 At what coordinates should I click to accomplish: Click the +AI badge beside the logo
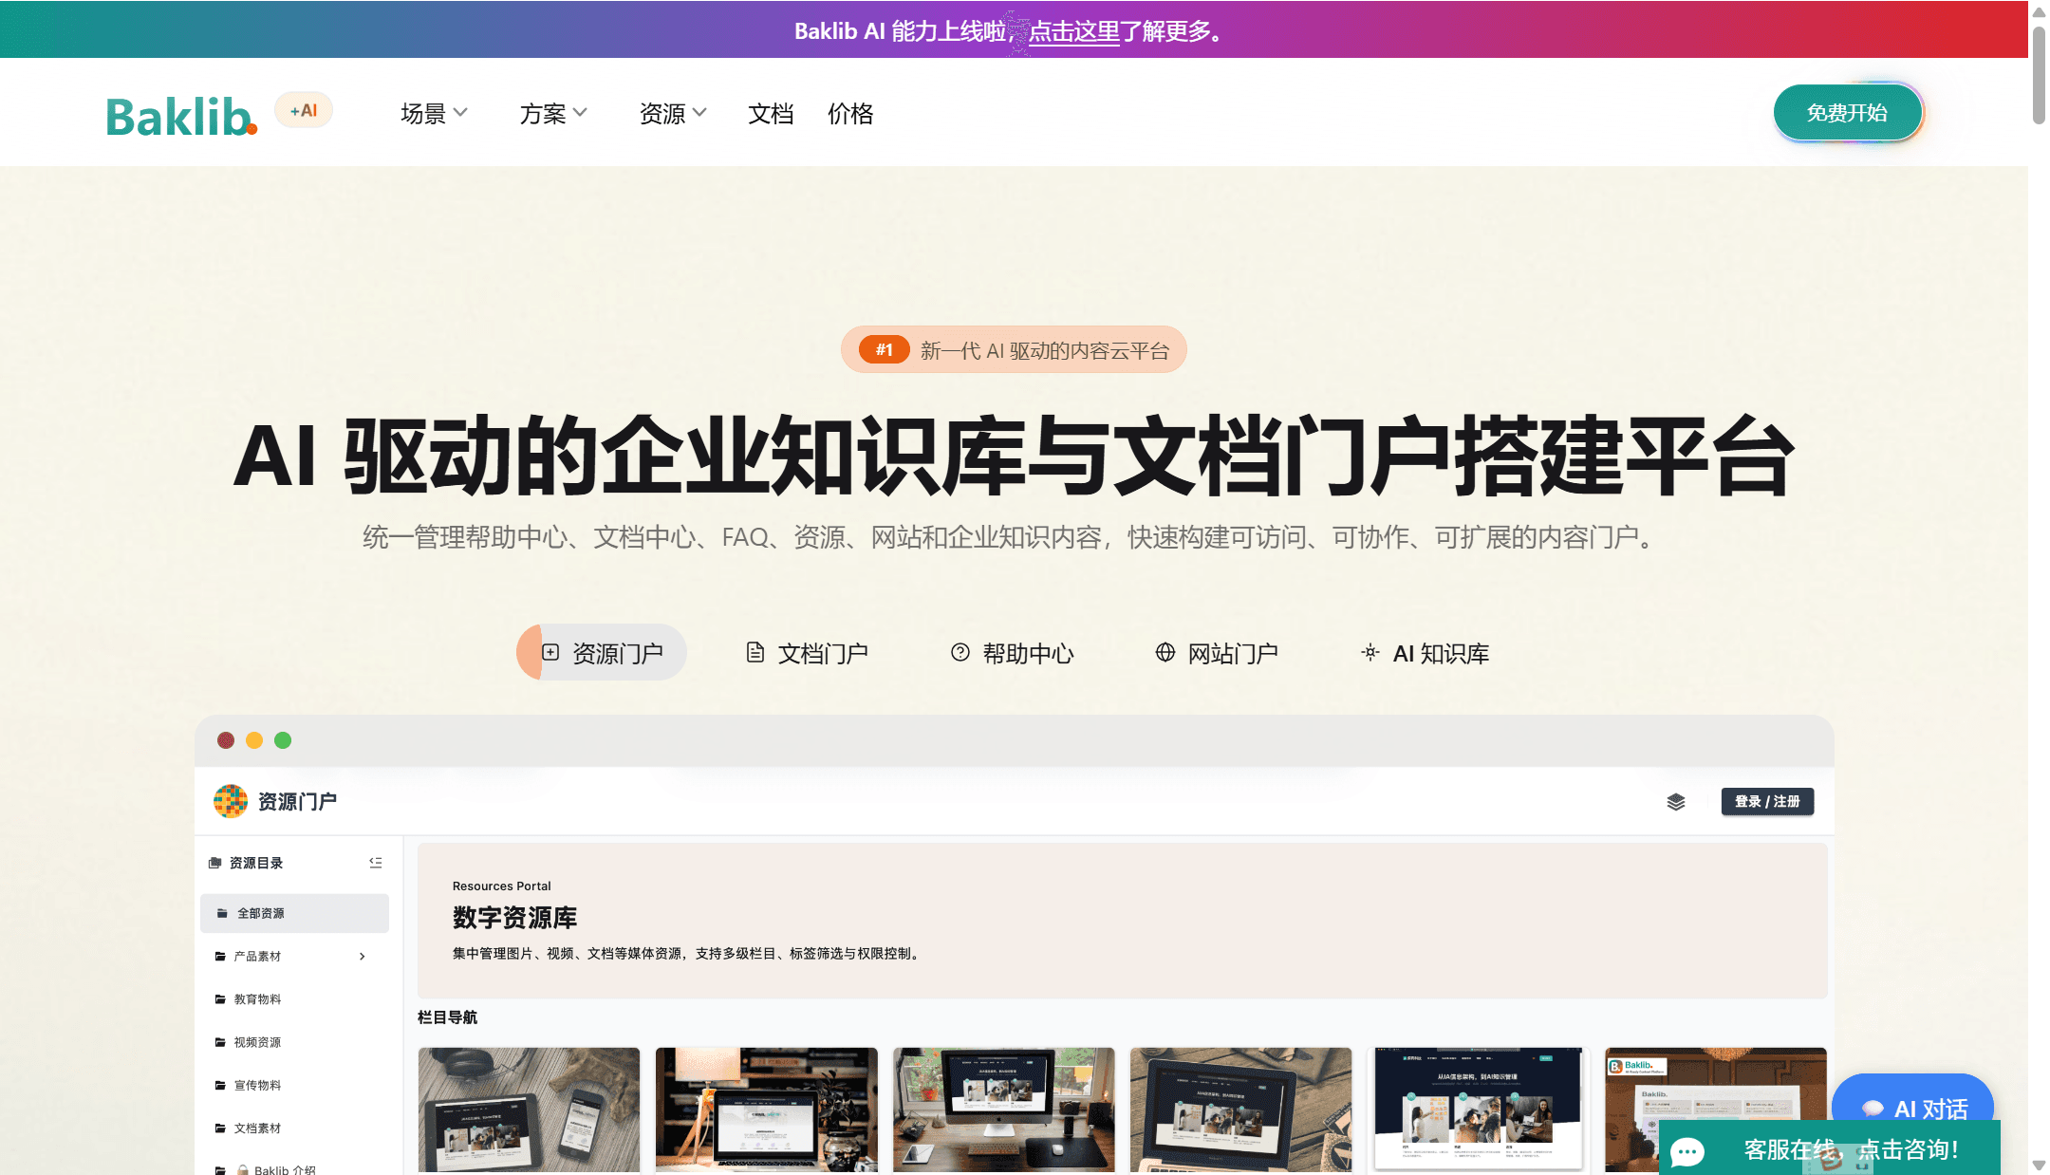(304, 111)
